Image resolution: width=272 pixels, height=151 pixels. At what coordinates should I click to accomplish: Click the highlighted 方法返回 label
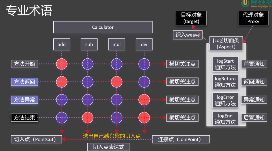pyautogui.click(x=24, y=82)
